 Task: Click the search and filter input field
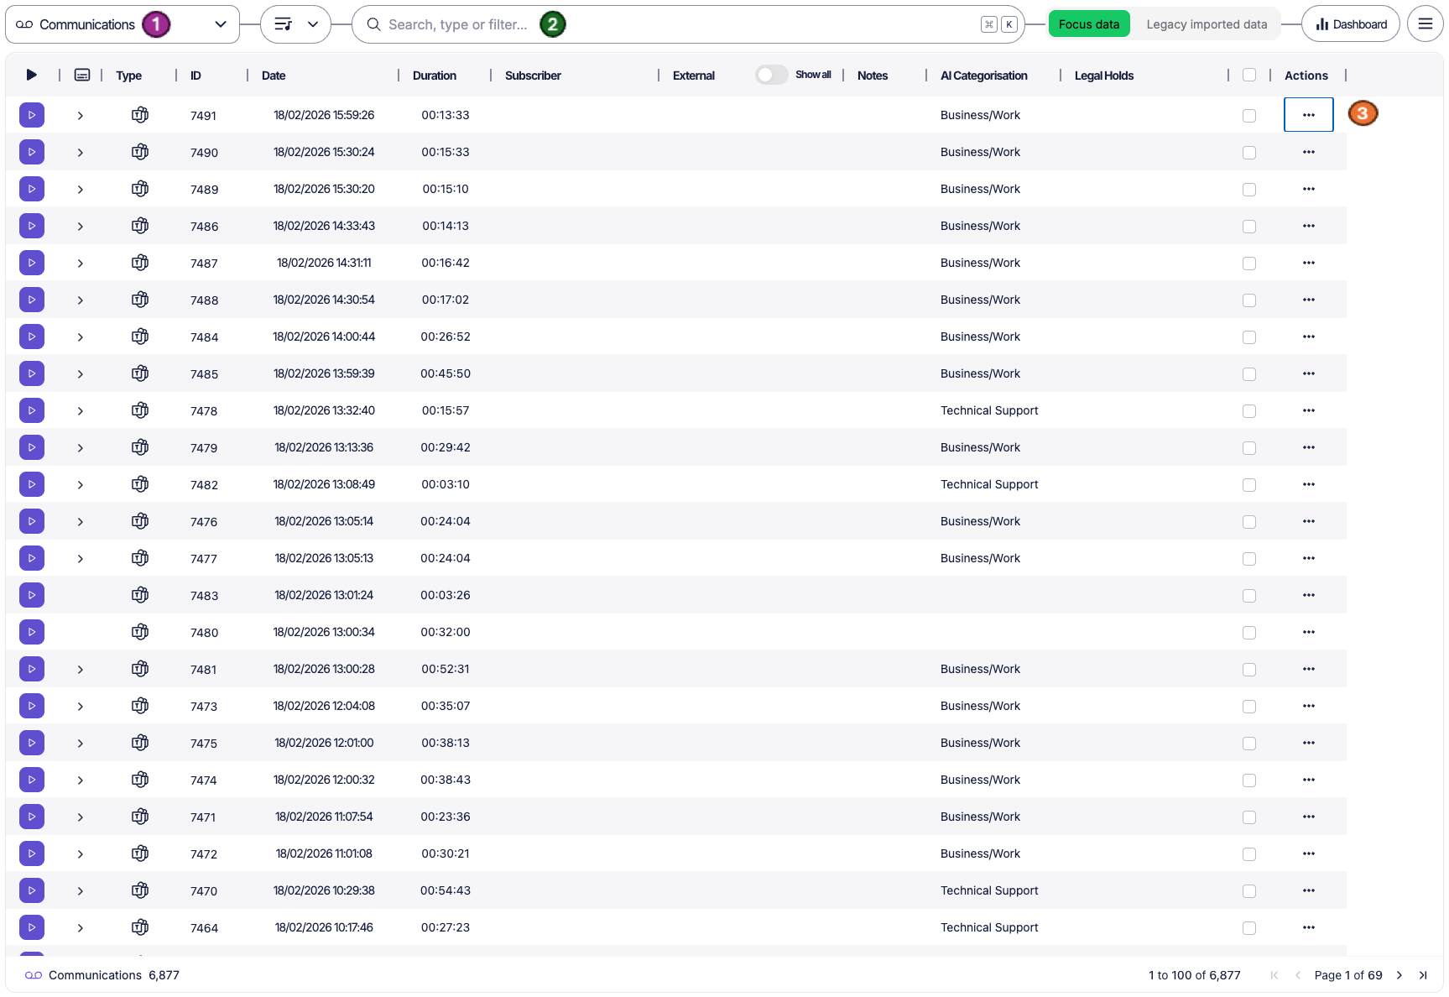(671, 24)
